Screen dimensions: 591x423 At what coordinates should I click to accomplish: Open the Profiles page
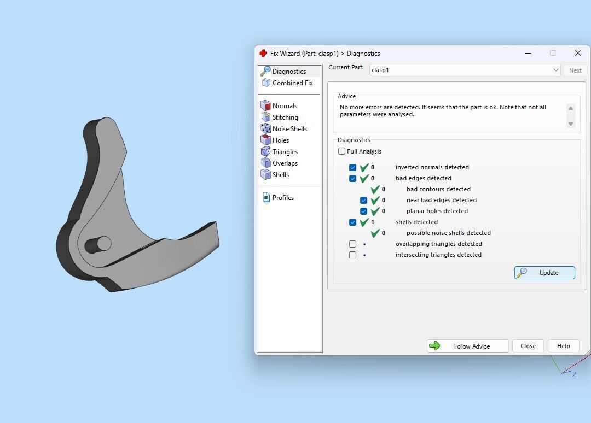point(283,198)
